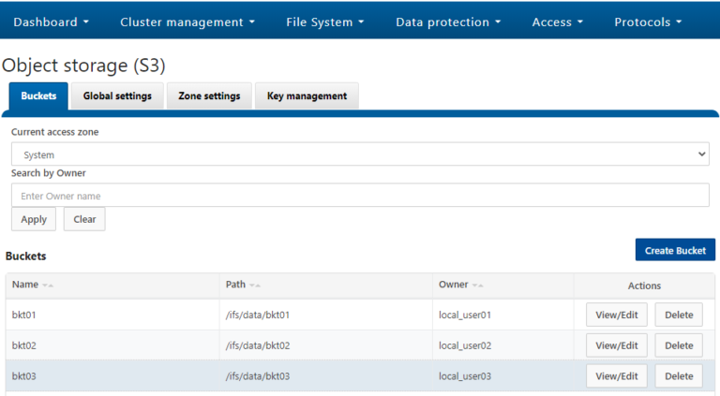The height and width of the screenshot is (396, 720).
Task: Sort buckets by Owner column arrows
Action: (477, 286)
